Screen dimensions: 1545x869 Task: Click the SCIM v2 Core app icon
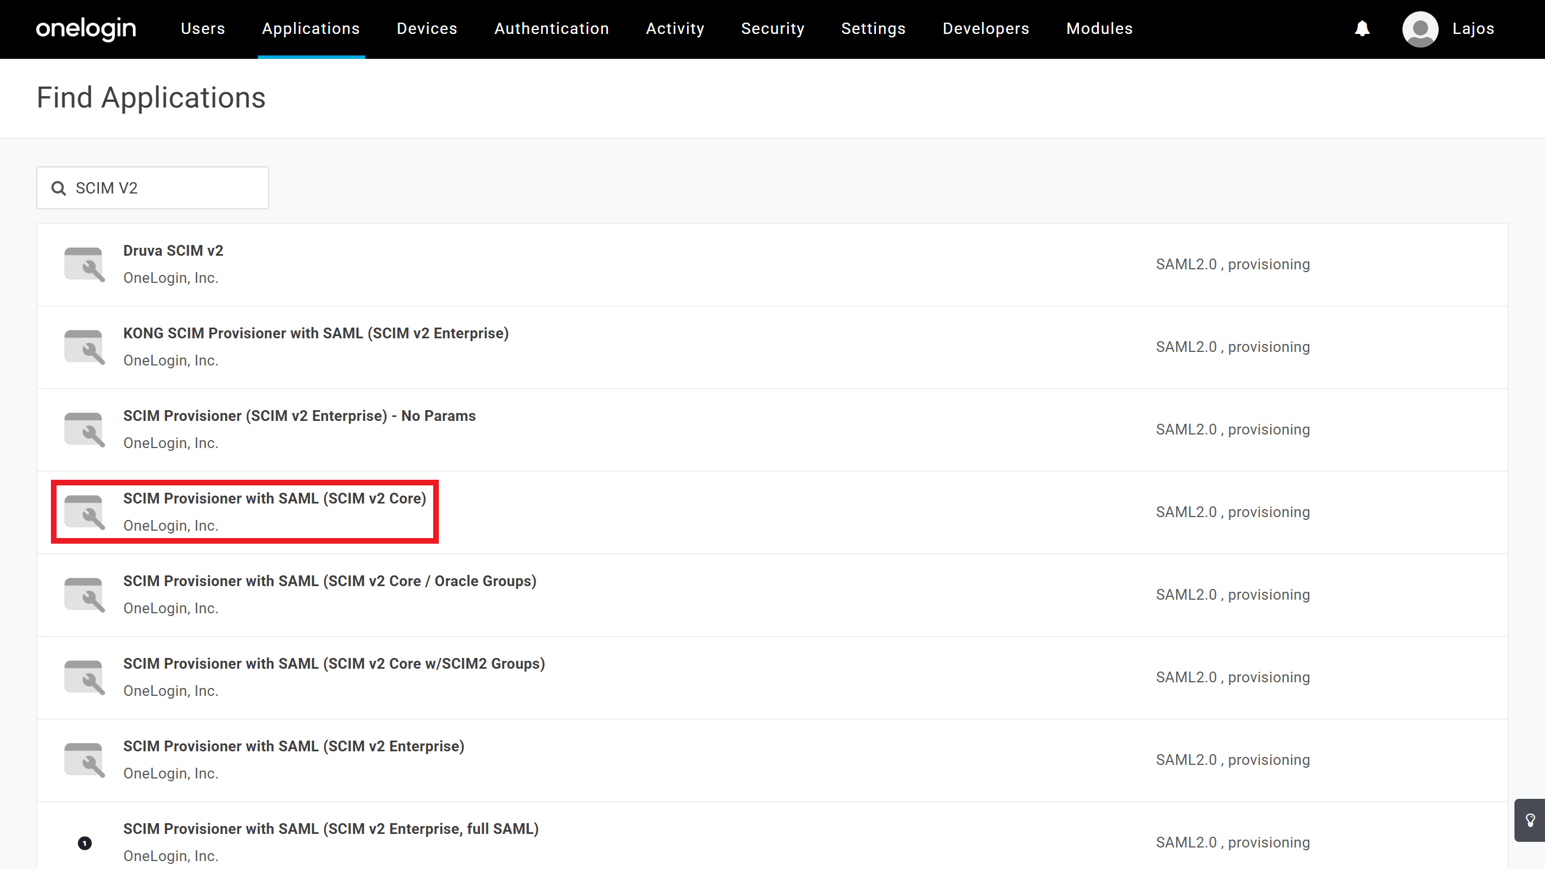(84, 512)
